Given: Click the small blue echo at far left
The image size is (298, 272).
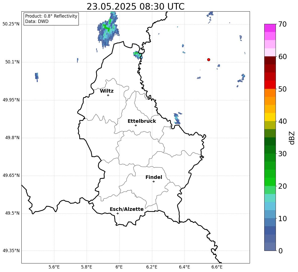Looking at the screenshot, I should [37, 77].
